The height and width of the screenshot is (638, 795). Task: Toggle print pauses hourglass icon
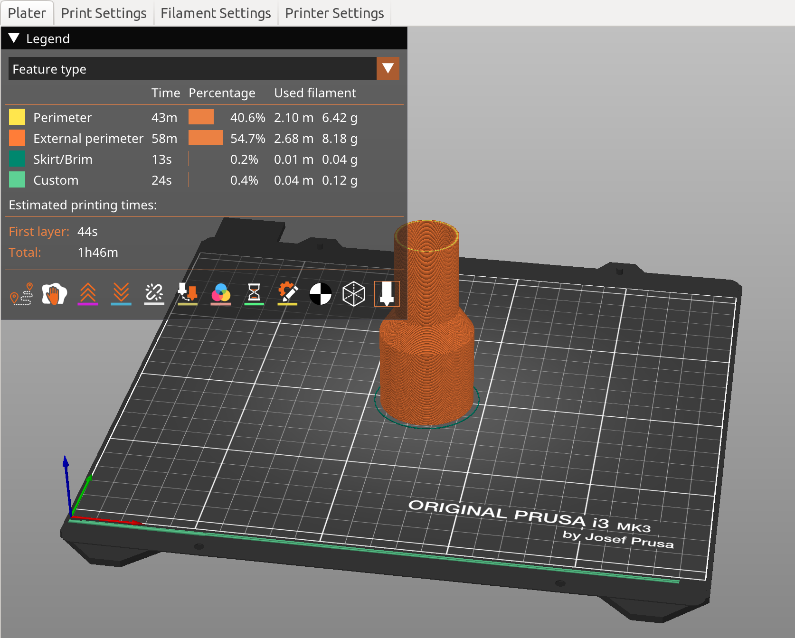click(254, 294)
